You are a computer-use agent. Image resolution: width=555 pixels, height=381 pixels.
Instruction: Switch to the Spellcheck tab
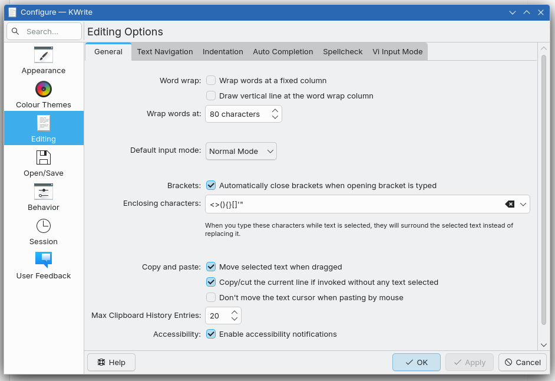(343, 52)
